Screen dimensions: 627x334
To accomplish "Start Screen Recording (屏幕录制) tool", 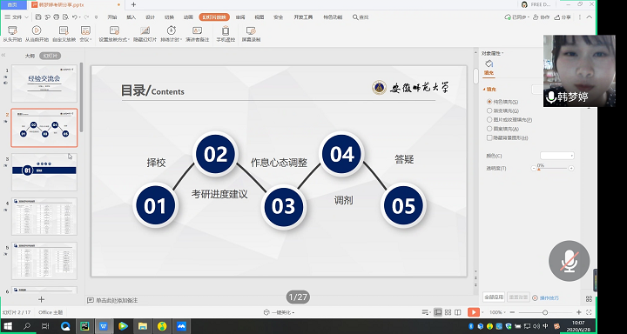I will [x=251, y=34].
